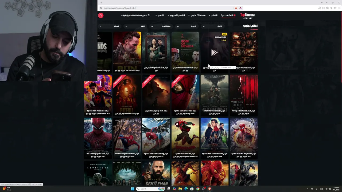Expand the سنة الاصدار release year dropdown
Viewport: 342px width, 192px height.
point(161,26)
